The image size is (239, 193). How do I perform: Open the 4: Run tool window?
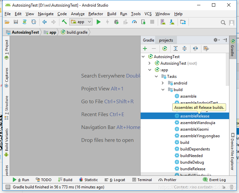(21, 180)
